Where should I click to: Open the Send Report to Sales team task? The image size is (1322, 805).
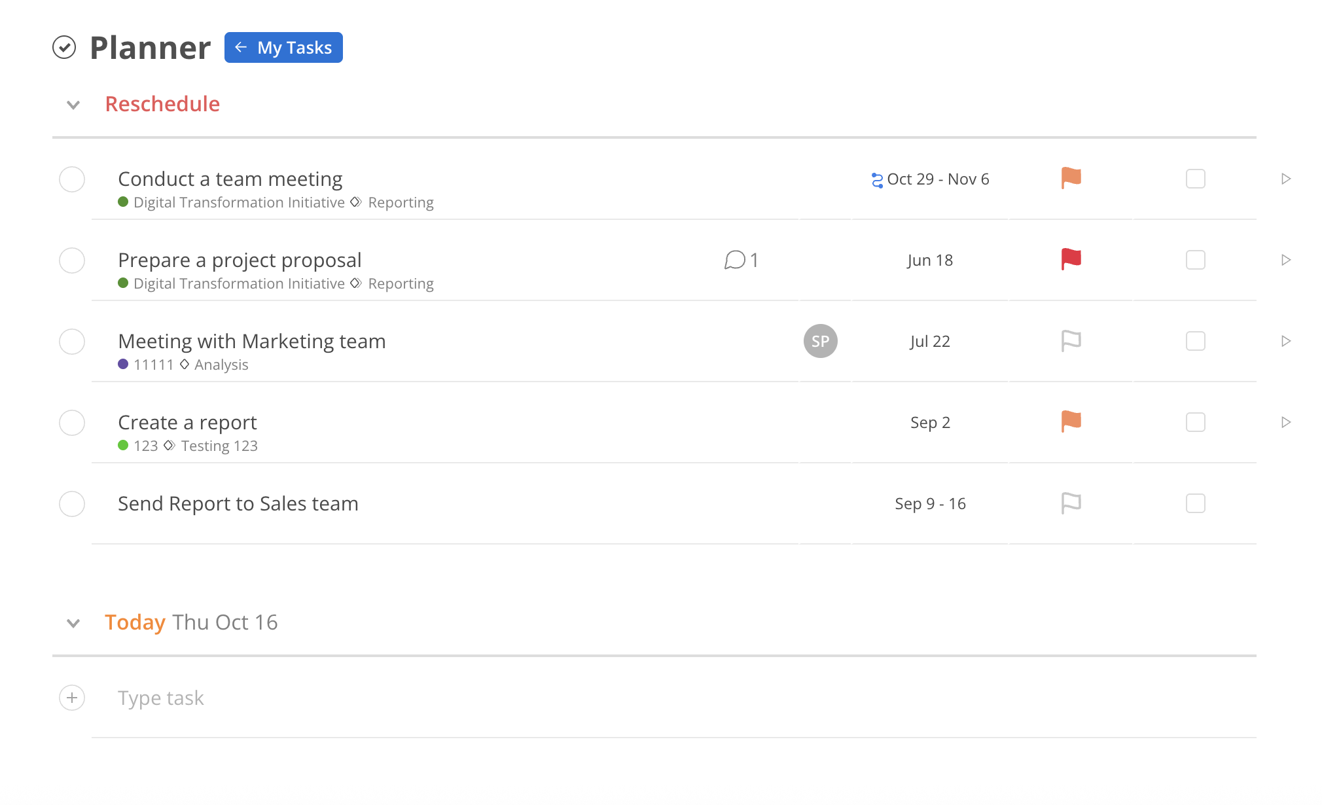coord(238,504)
